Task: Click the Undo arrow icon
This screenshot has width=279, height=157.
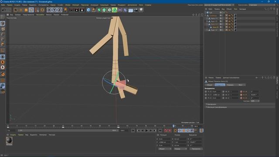Action: tap(4, 10)
